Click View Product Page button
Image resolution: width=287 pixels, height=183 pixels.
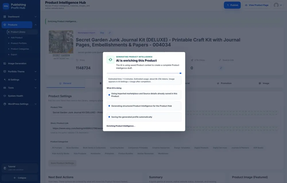[x=257, y=5]
